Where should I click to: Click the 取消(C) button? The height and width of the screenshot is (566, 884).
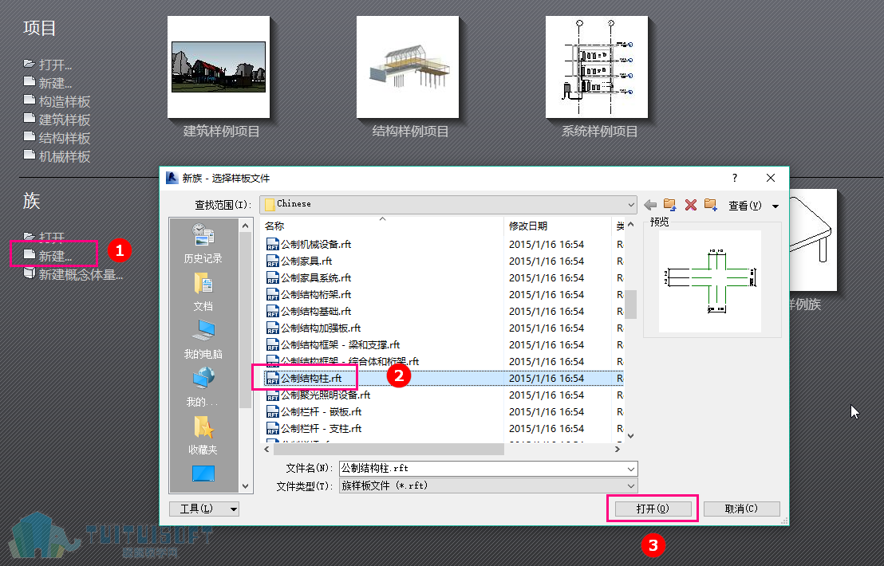point(741,509)
